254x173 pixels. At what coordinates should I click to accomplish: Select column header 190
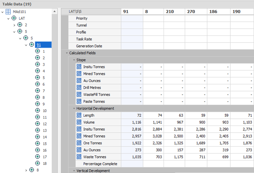coord(242,11)
